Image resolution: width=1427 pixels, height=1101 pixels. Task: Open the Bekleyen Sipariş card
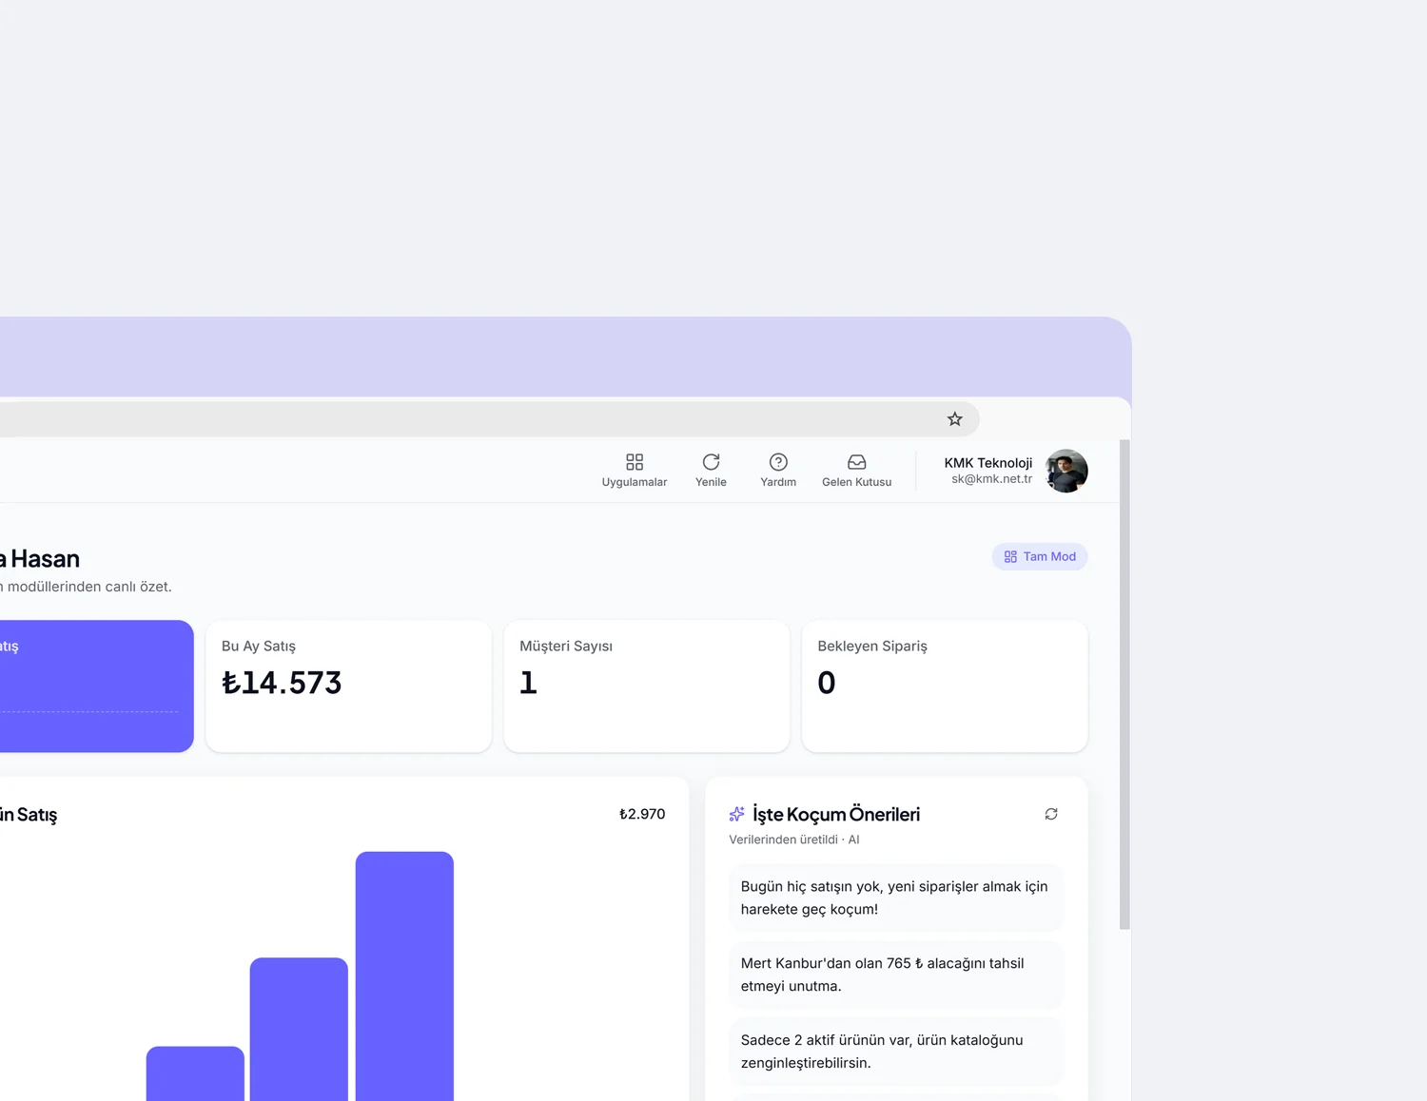click(x=945, y=686)
